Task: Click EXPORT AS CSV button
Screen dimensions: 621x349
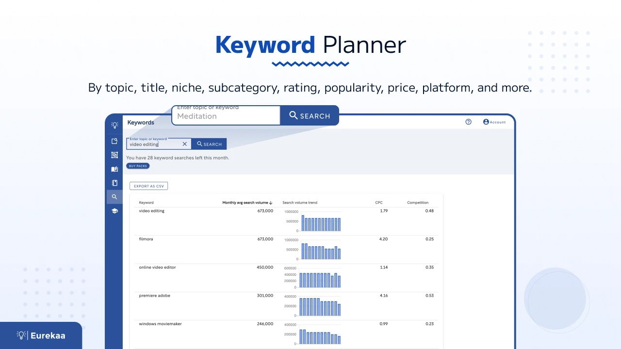Action: pos(148,186)
